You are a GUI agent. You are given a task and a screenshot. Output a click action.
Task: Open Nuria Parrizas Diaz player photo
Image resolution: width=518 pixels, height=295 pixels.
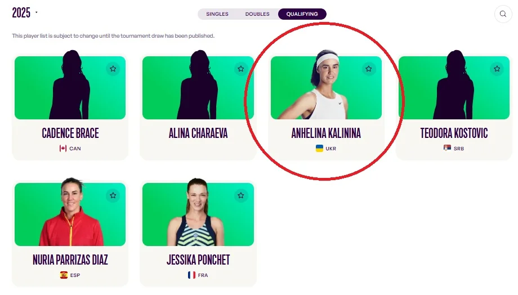(x=70, y=212)
